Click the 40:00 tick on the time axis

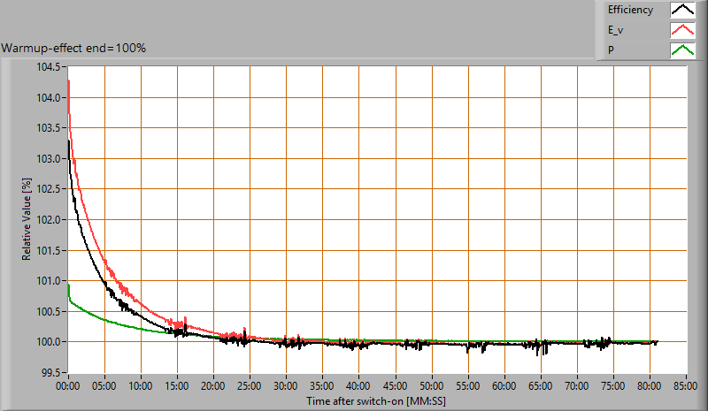(358, 386)
